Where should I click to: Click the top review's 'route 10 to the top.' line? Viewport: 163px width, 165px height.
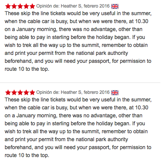coord(27,69)
